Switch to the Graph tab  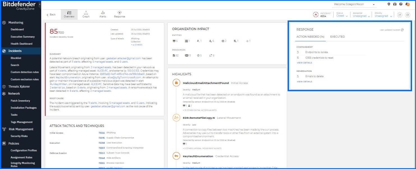click(x=86, y=14)
